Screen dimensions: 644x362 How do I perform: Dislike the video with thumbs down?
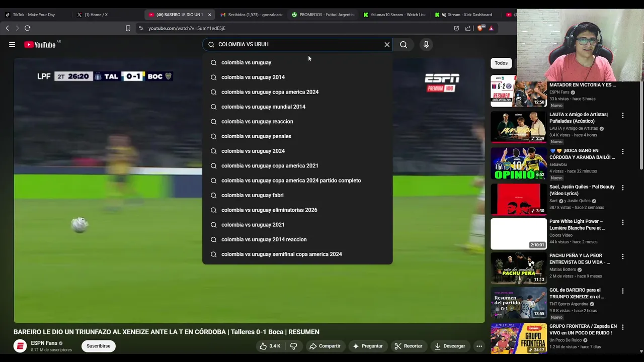point(294,346)
